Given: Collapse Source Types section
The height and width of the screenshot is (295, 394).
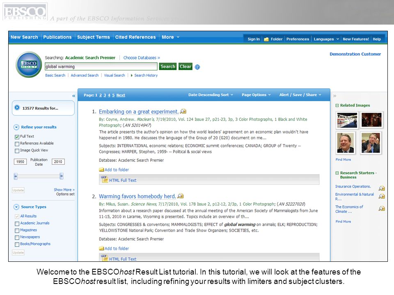Looking at the screenshot, I should click(16, 207).
